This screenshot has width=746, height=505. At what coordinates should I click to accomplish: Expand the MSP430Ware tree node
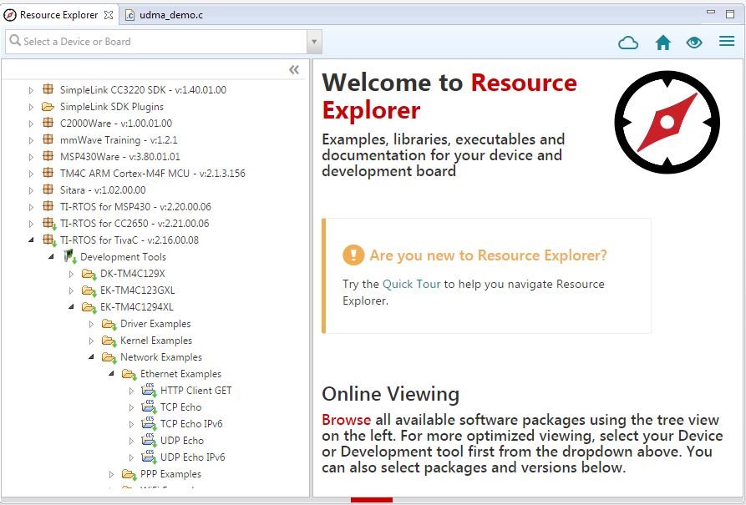(31, 156)
